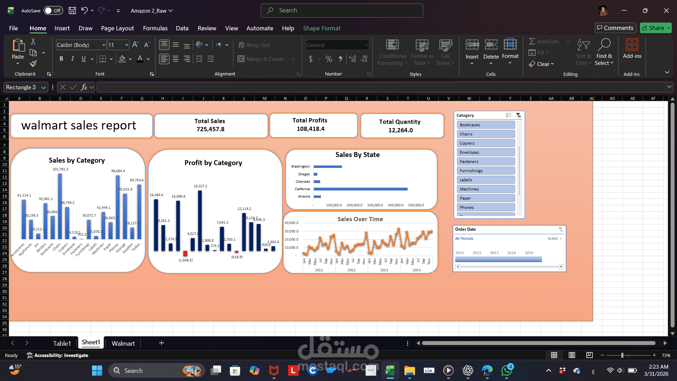This screenshot has width=677, height=381.
Task: Click the Center align icon
Action: [176, 59]
